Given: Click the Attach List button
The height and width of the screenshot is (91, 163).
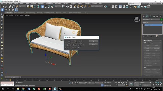Looking at the screenshot, I should coord(156,48).
